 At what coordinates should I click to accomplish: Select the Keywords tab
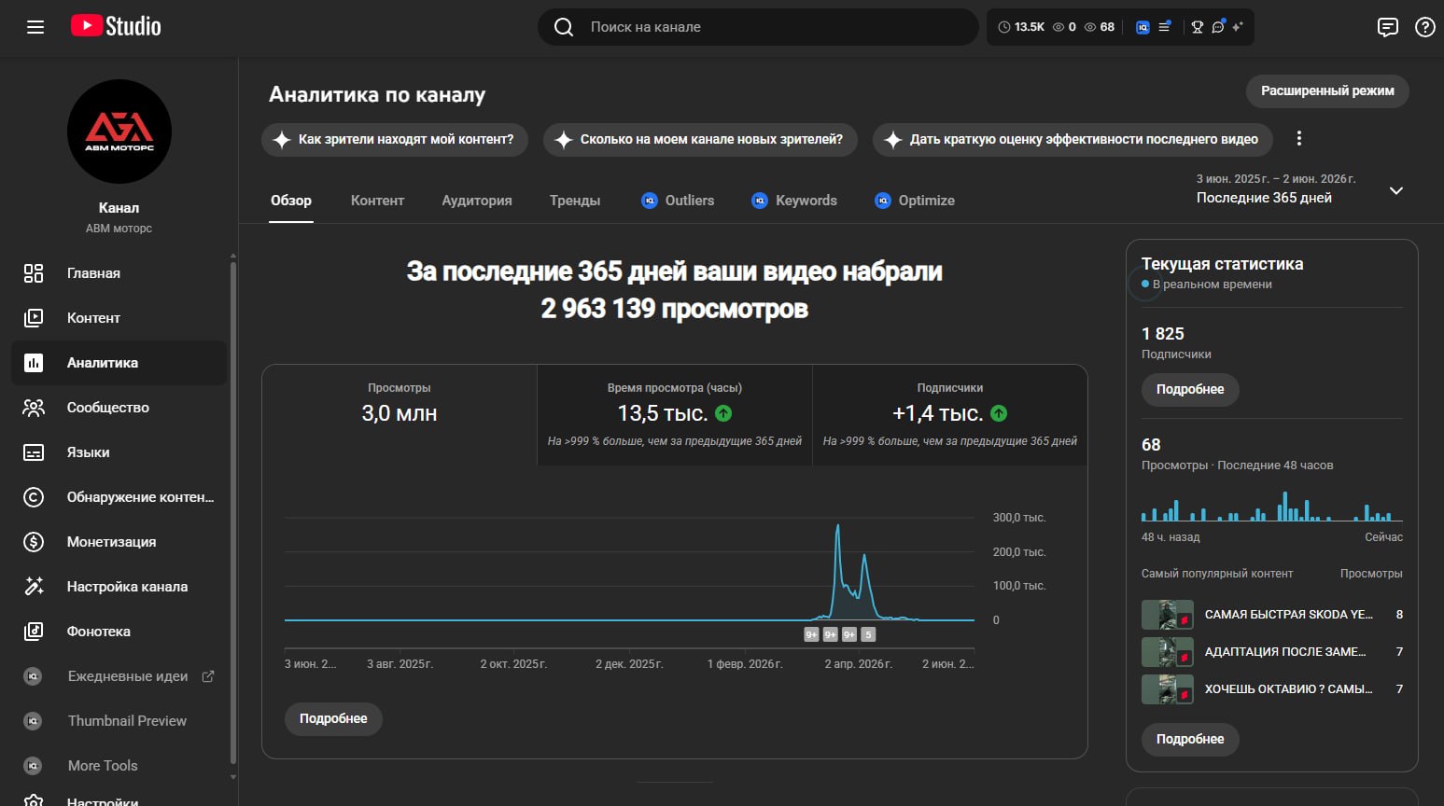[x=794, y=201]
